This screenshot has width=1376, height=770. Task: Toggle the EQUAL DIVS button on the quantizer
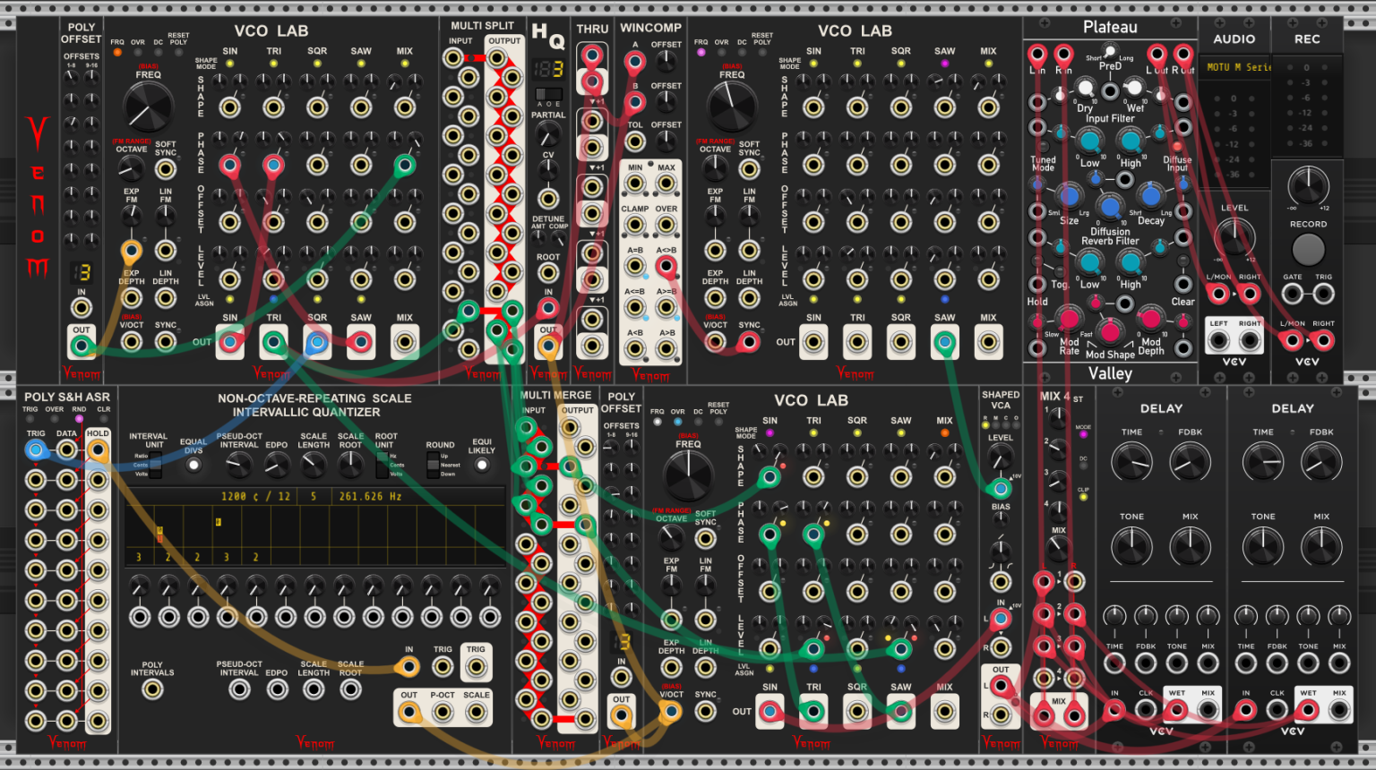[193, 465]
